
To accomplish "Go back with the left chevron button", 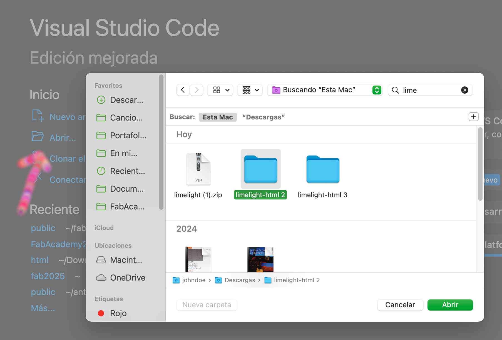I will (x=183, y=90).
